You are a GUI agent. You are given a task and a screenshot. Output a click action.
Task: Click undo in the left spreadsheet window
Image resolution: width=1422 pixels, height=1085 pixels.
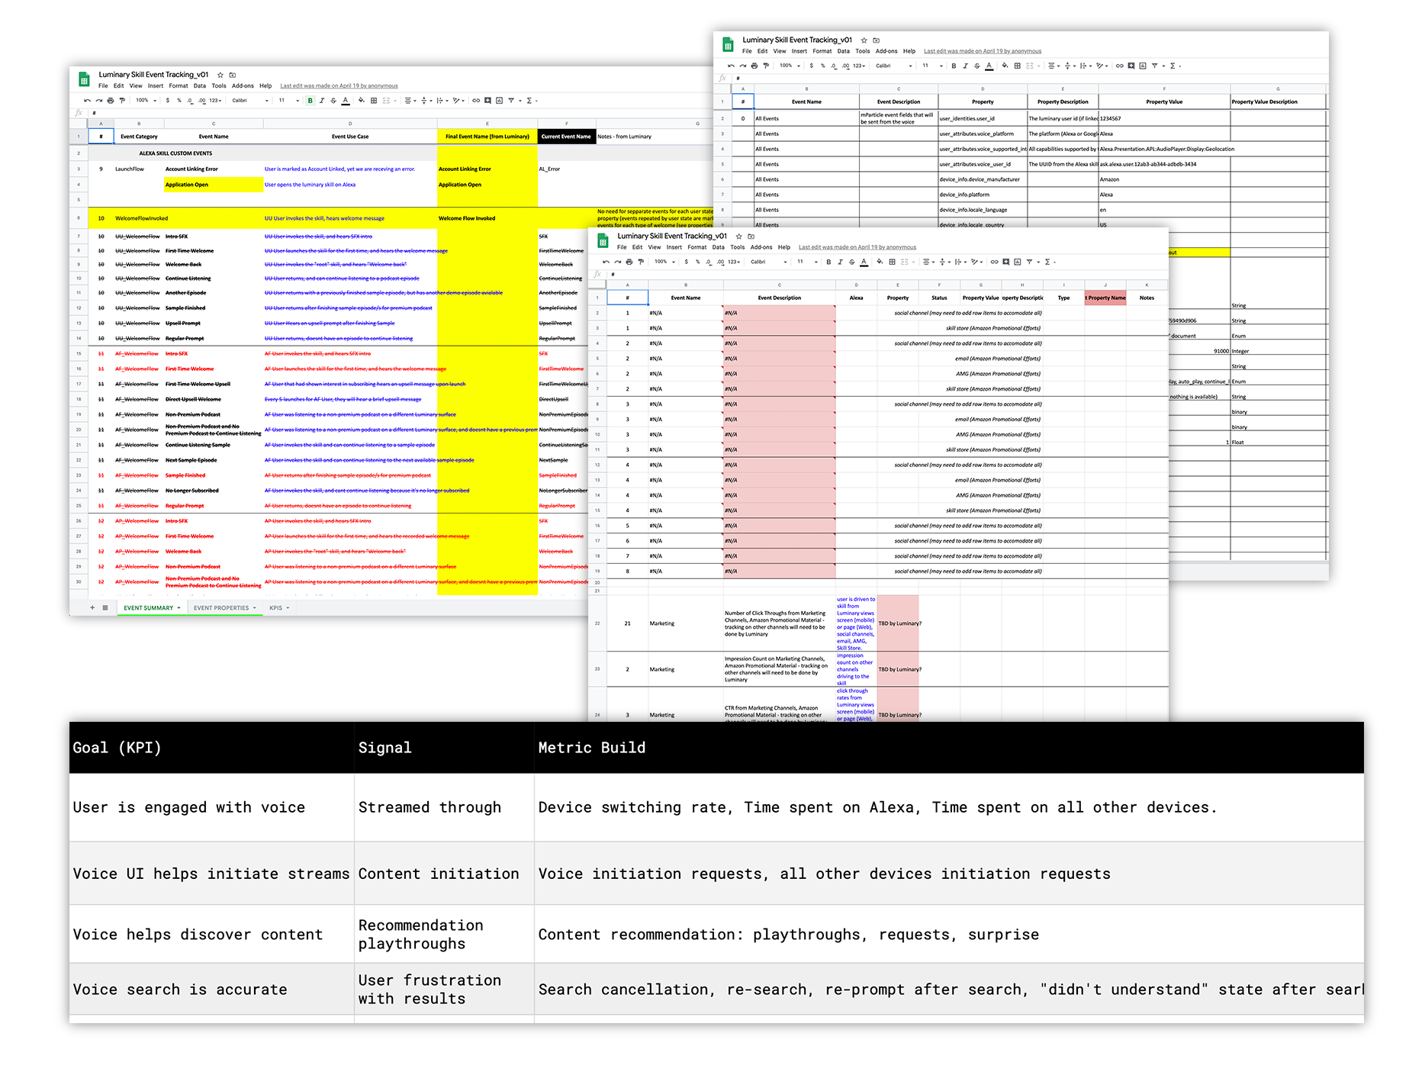pyautogui.click(x=87, y=100)
